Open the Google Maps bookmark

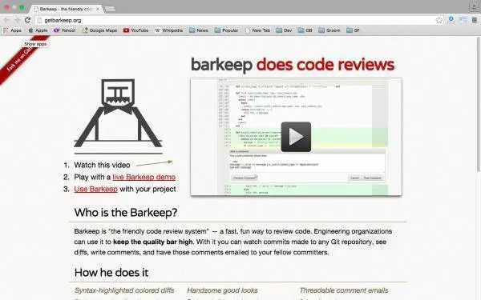[99, 30]
